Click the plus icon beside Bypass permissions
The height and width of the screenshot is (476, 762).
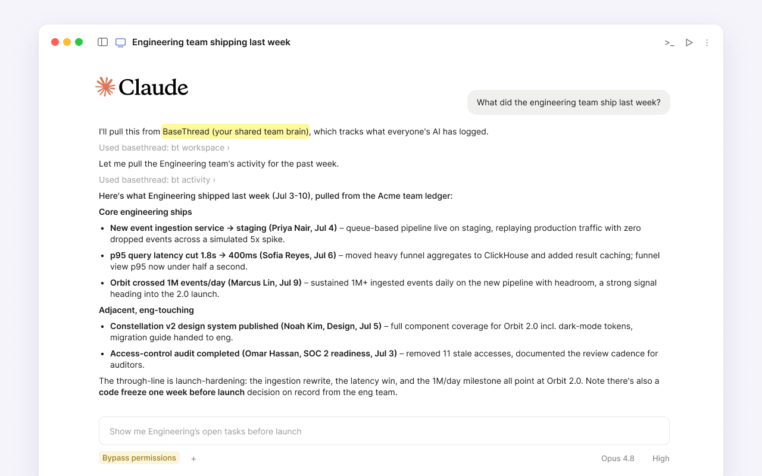point(193,459)
